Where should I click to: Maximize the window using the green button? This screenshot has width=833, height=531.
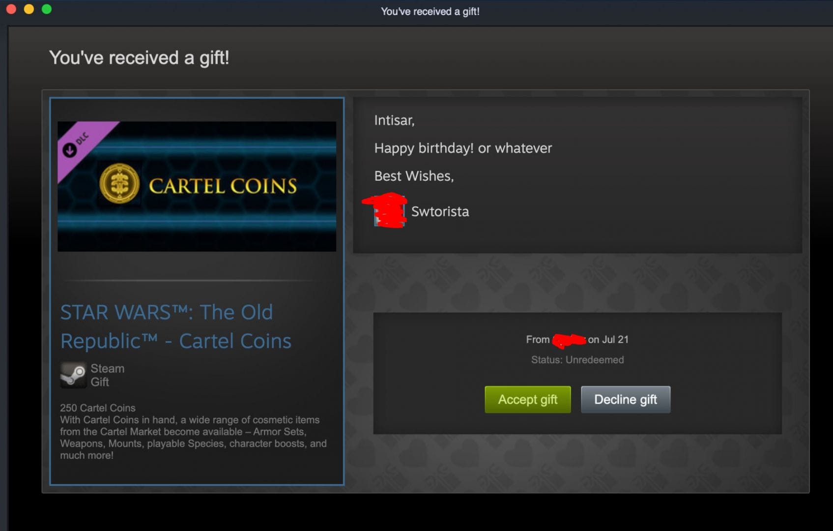tap(47, 9)
